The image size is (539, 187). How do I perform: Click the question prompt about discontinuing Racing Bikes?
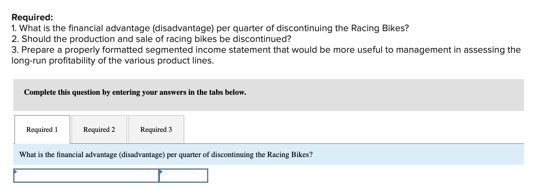(x=166, y=155)
